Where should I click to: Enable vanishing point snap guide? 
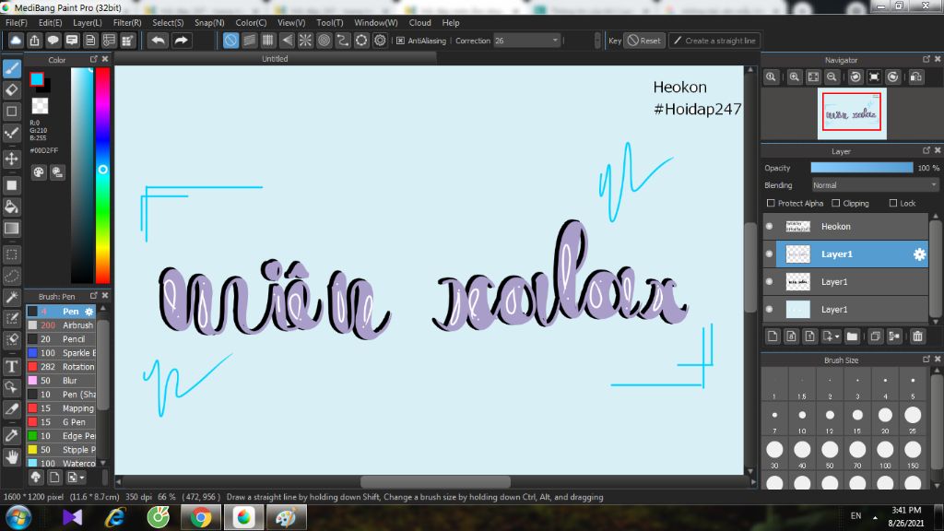point(287,41)
